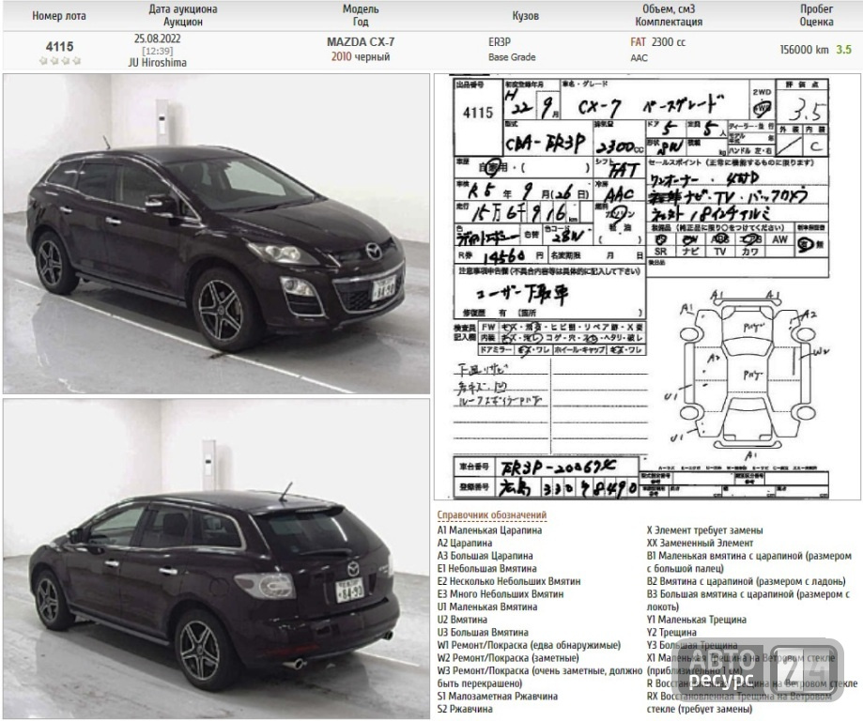Click the 156000 km mileage value
Image resolution: width=863 pixels, height=721 pixels.
click(x=804, y=50)
